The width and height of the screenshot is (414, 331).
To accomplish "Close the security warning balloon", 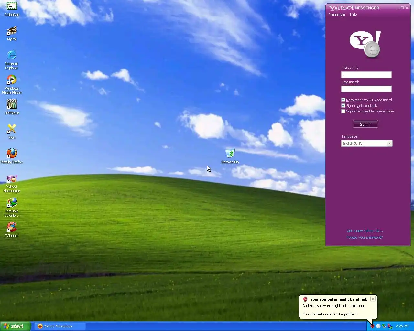I will pos(373,299).
